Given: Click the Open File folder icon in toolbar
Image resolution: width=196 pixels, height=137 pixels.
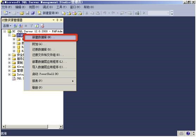Looking at the screenshot, I should [x=22, y=13].
